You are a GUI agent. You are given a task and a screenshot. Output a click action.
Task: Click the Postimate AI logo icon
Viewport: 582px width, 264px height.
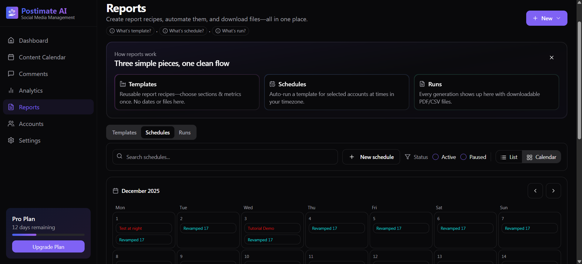[12, 13]
